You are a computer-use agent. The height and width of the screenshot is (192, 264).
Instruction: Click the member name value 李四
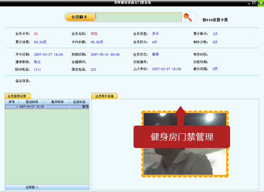tap(94, 34)
